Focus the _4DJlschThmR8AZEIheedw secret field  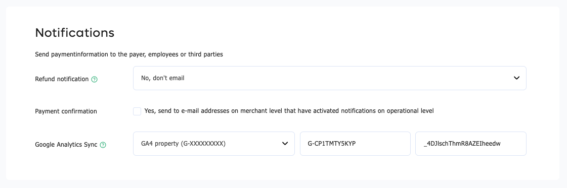471,144
